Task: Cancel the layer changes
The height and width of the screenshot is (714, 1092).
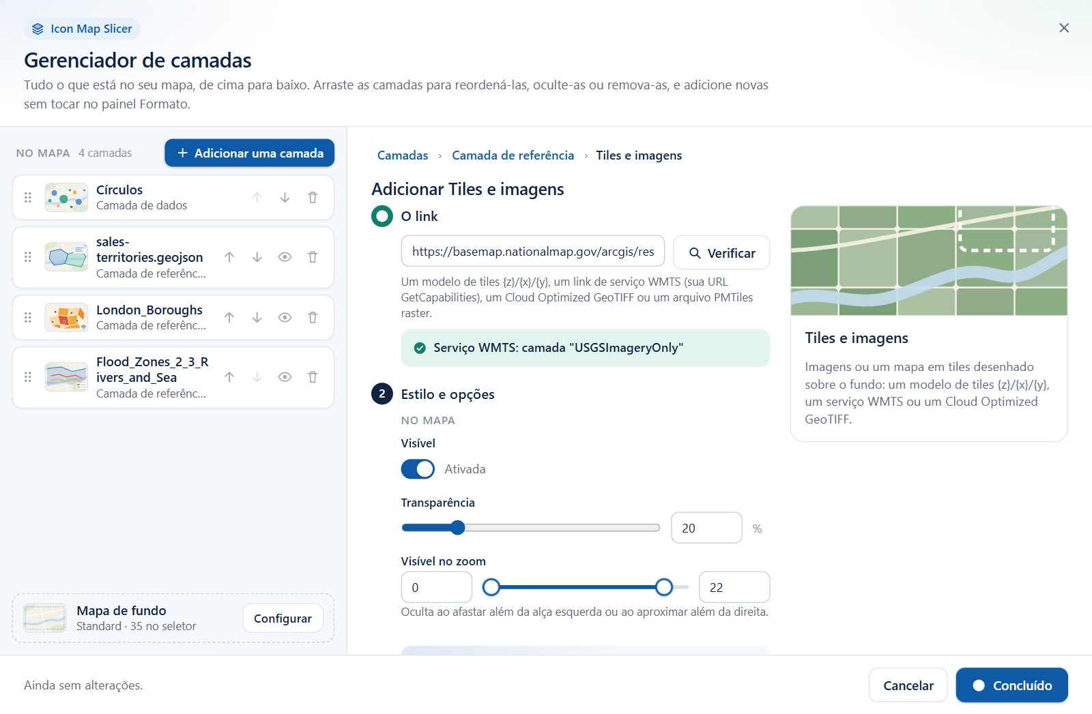Action: click(908, 685)
